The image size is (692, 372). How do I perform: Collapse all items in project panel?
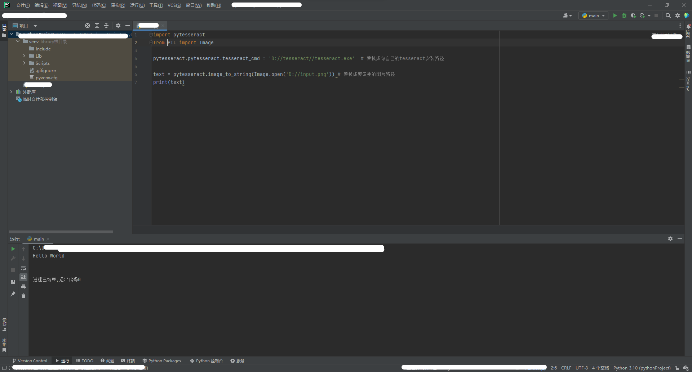pyautogui.click(x=106, y=26)
